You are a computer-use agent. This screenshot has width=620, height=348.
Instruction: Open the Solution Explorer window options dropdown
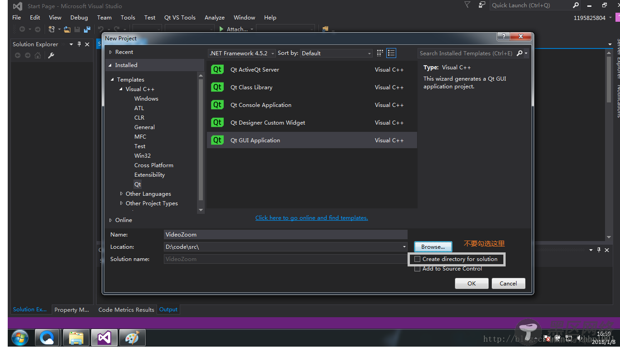(x=71, y=44)
